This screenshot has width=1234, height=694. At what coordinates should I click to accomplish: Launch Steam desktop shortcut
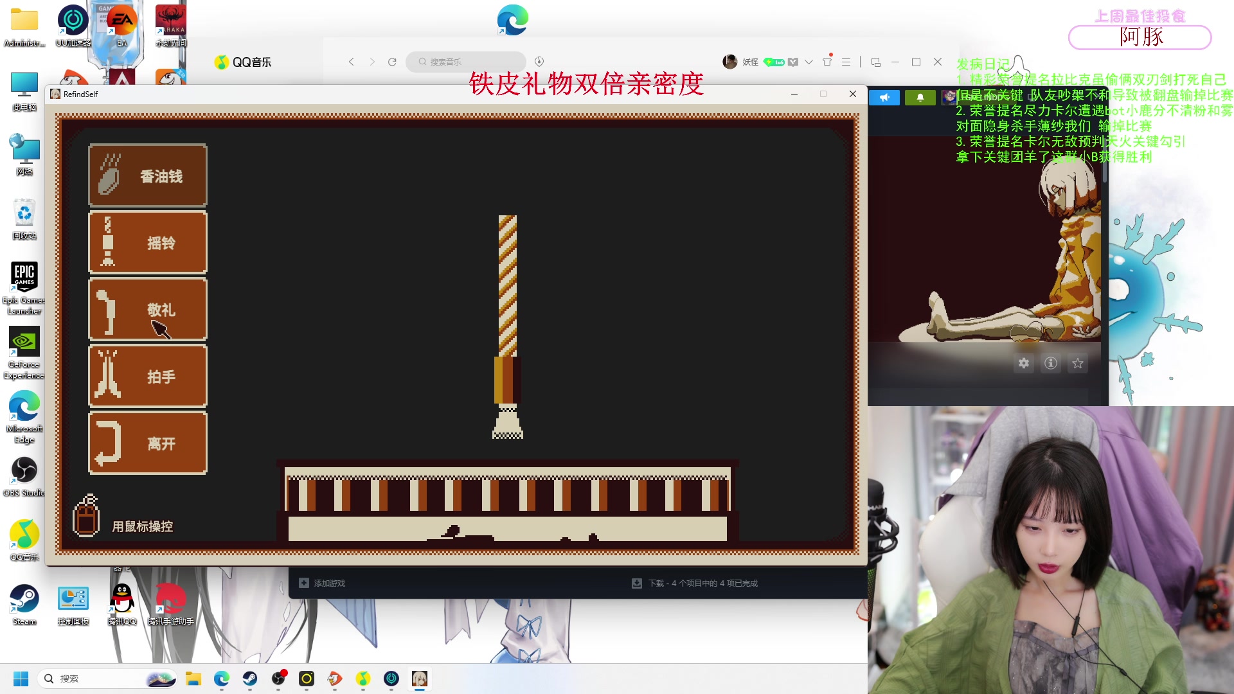pos(24,605)
